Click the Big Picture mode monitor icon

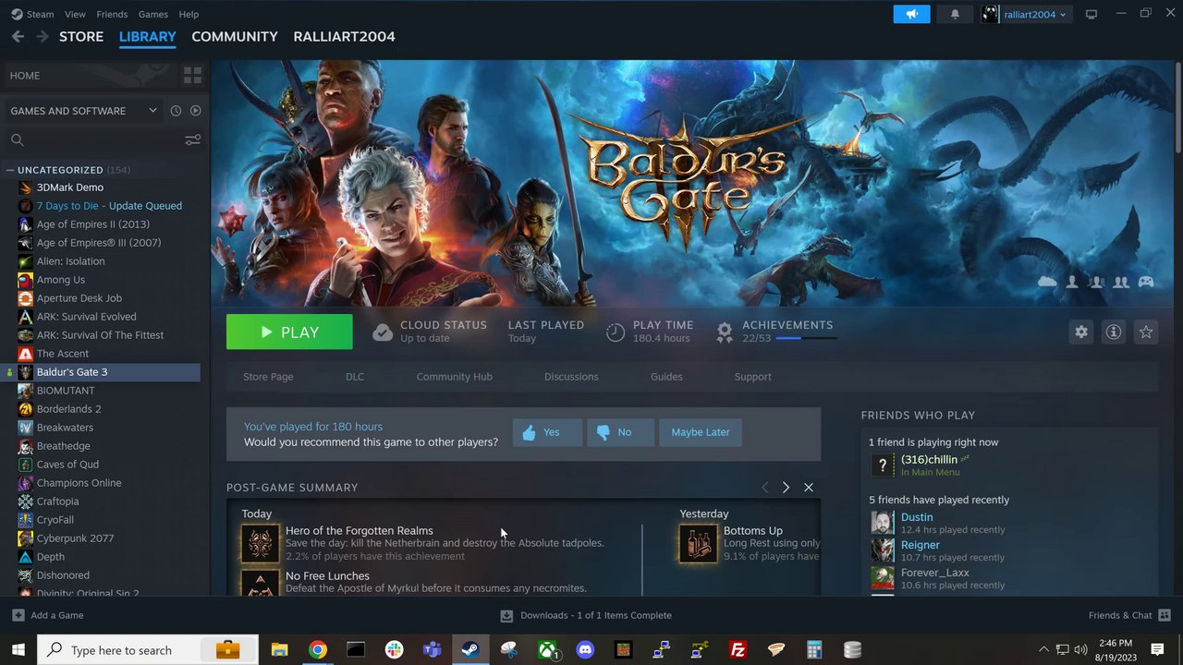click(x=1092, y=14)
